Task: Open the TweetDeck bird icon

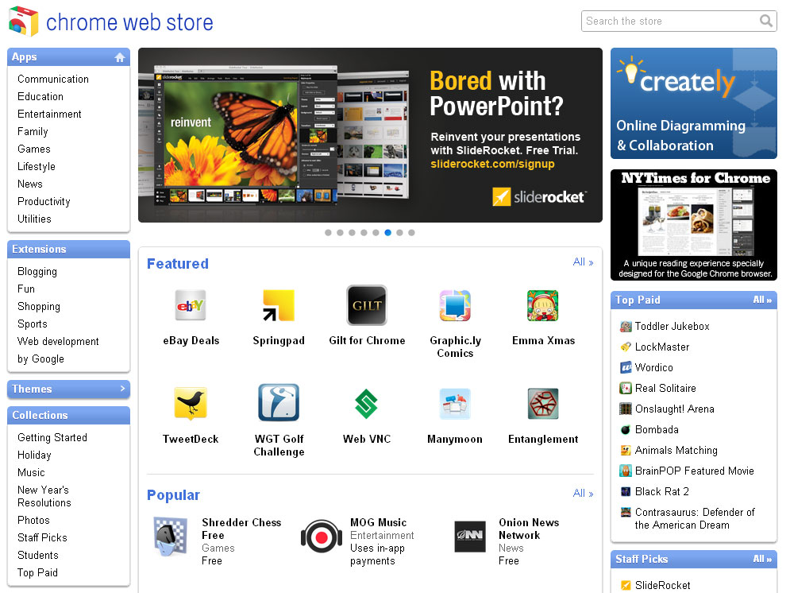Action: 191,403
